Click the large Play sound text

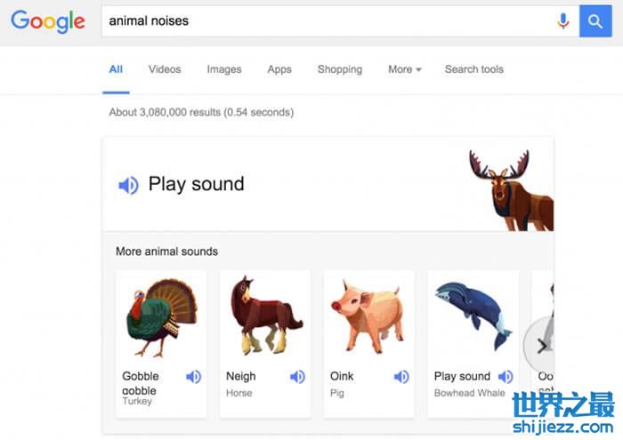(x=197, y=184)
